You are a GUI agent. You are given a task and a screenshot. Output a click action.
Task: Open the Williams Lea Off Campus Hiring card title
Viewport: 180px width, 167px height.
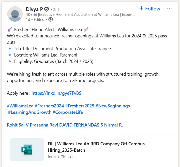click(x=96, y=147)
